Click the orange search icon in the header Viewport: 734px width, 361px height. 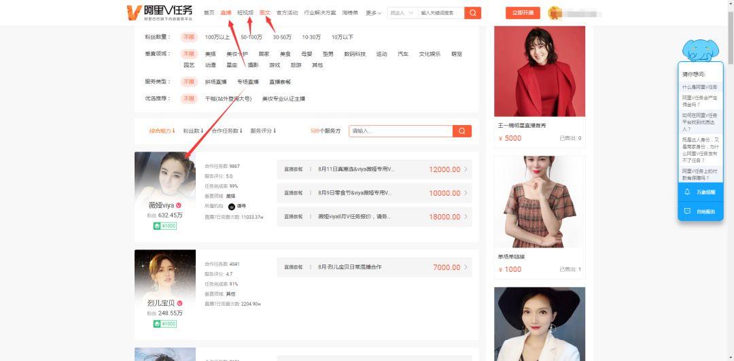pos(473,13)
